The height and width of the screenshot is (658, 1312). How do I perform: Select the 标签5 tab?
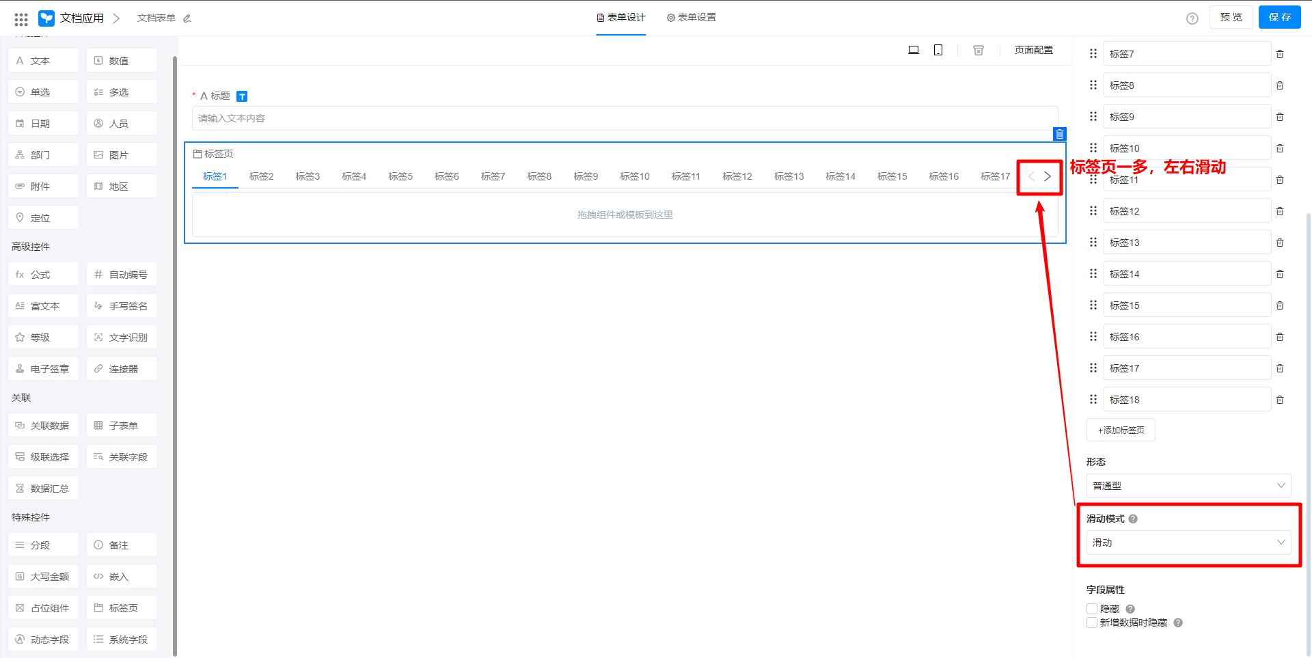point(400,176)
